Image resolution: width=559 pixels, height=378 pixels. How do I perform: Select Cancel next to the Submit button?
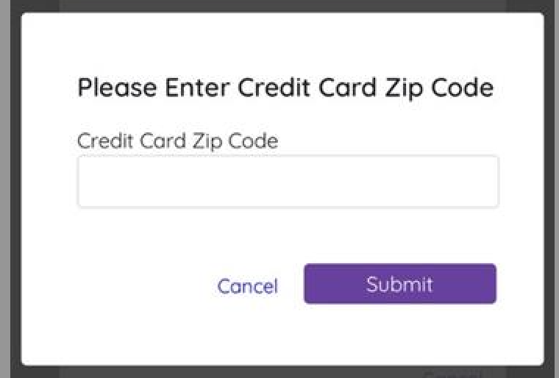tap(247, 285)
